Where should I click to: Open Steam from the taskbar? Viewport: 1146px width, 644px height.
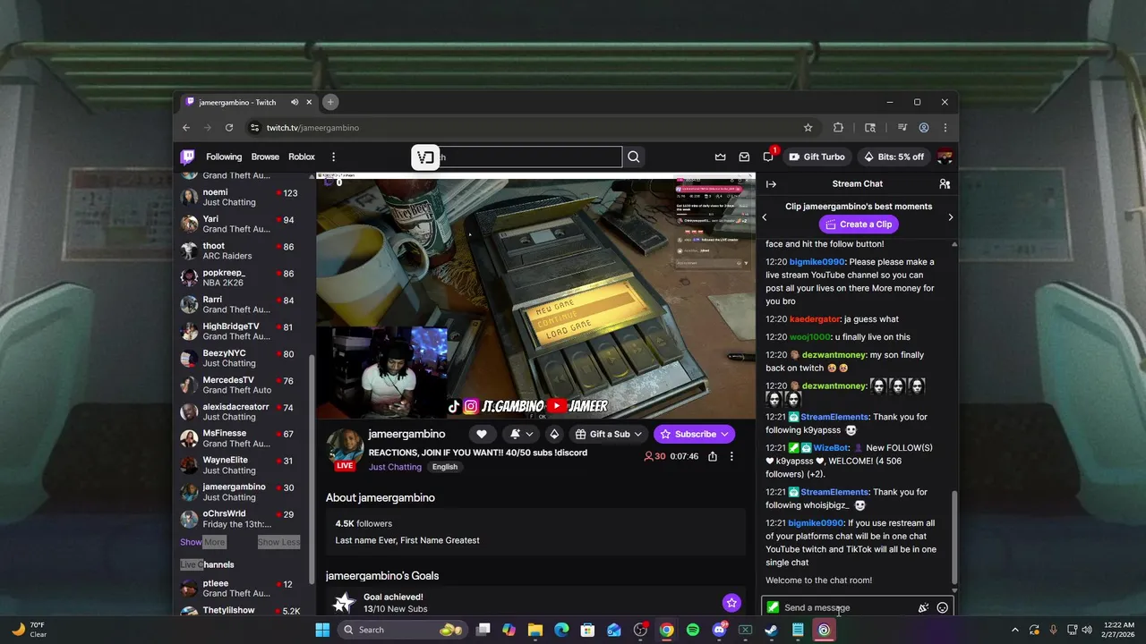[x=771, y=630]
